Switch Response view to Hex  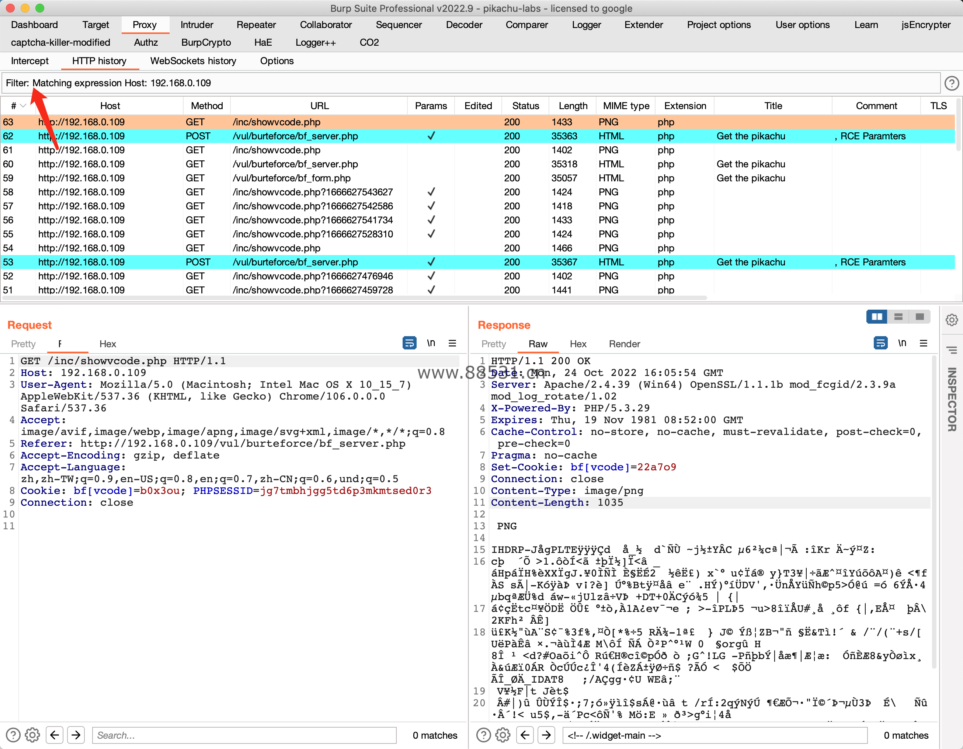click(x=578, y=344)
